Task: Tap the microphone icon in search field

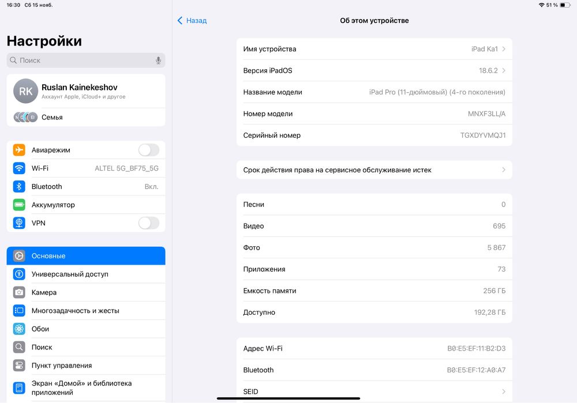Action: [x=158, y=61]
